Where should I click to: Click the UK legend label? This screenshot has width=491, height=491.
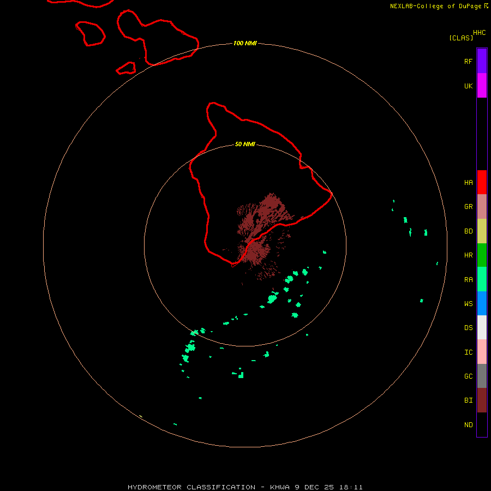[x=468, y=86]
